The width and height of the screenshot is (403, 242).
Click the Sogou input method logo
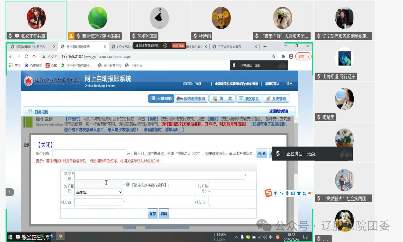tap(268, 193)
